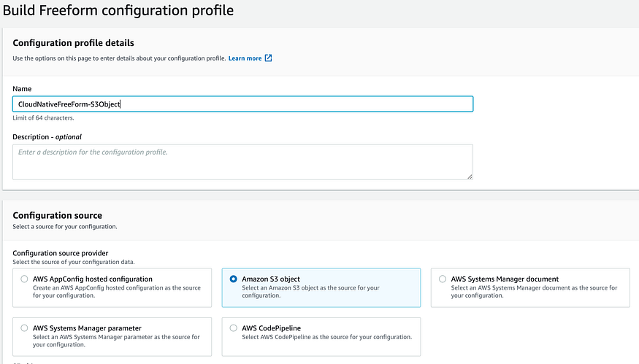This screenshot has width=639, height=364.
Task: Select the AWS CodePipeline radio
Action: coord(234,328)
